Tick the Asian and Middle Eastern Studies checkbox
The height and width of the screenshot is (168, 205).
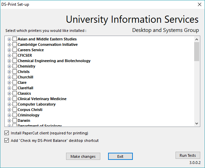(x=15, y=39)
